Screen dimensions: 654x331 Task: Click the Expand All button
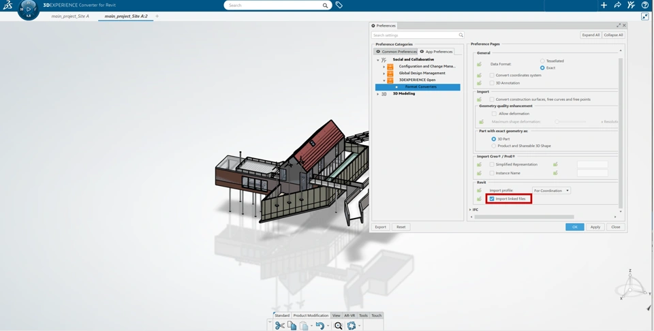point(591,35)
